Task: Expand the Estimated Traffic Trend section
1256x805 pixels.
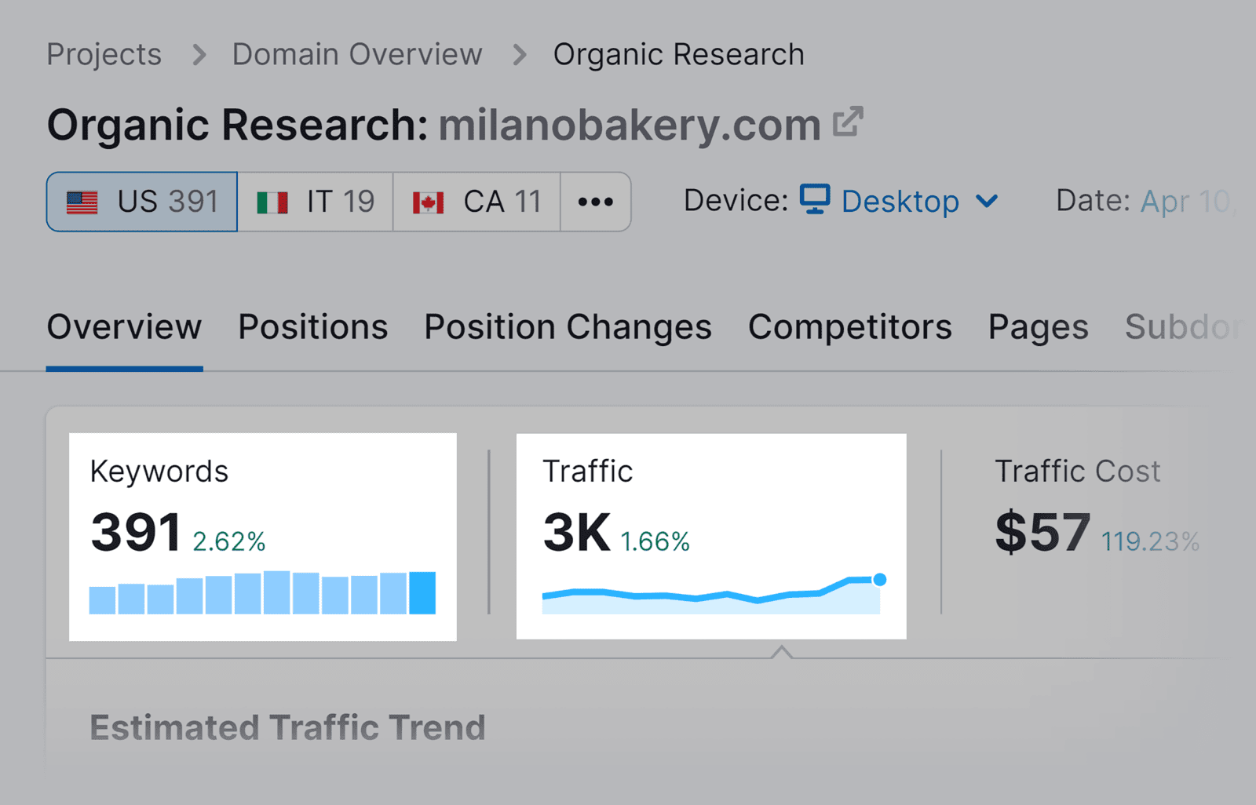Action: 287,727
